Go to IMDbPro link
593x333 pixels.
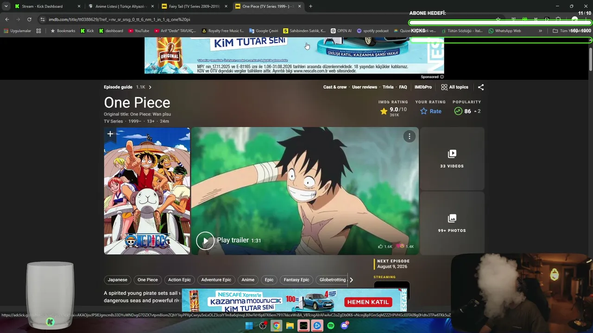(x=423, y=87)
